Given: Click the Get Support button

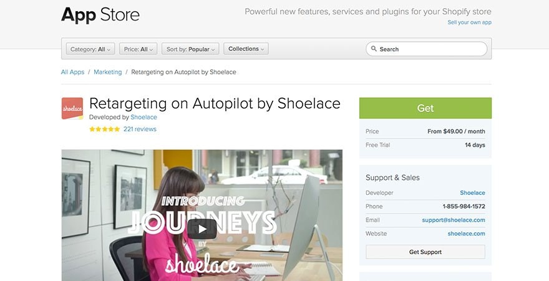Looking at the screenshot, I should click(425, 252).
